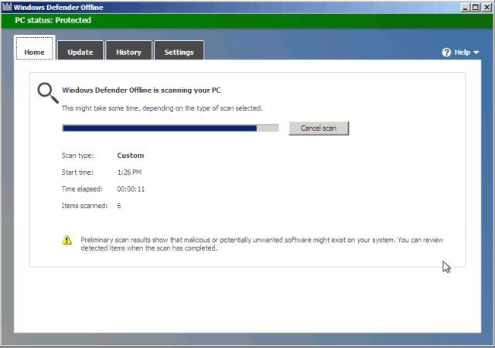Click the yellow warning triangle icon
Screen dimensions: 495x348
click(67, 240)
